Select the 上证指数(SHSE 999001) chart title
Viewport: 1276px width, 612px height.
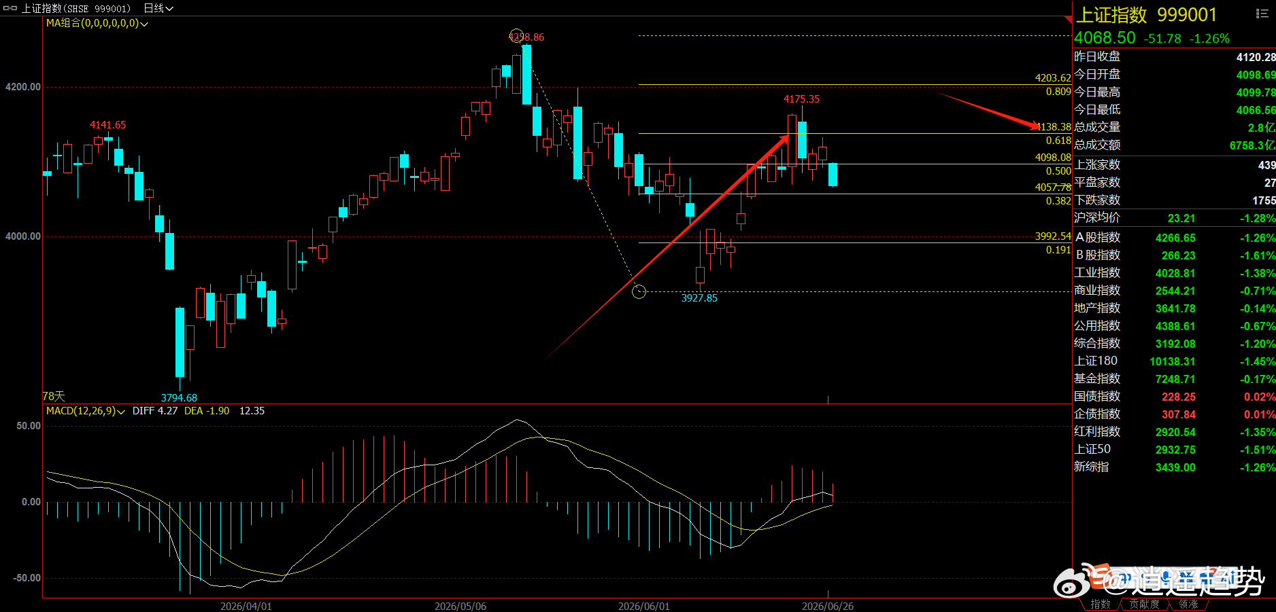click(x=75, y=8)
